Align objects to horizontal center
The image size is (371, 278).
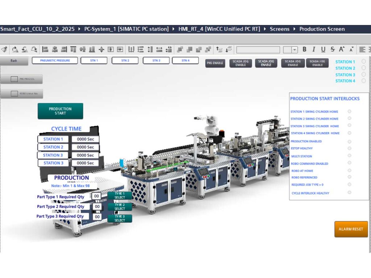pos(55,49)
